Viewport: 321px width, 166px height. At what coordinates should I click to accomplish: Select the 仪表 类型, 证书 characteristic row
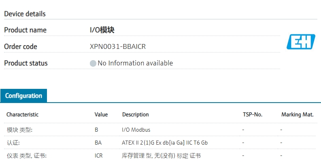click(26, 155)
